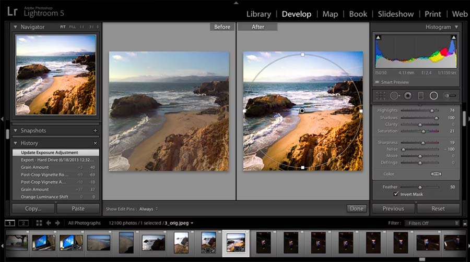The width and height of the screenshot is (470, 262).
Task: Click All Photographs source label
Action: [x=84, y=223]
